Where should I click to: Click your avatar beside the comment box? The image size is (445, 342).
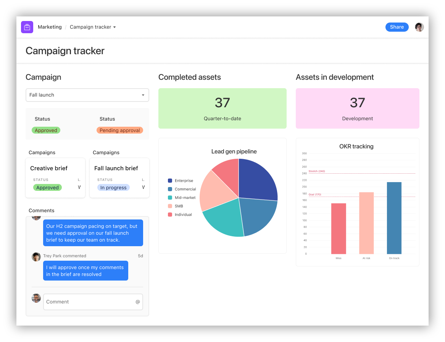(36, 298)
